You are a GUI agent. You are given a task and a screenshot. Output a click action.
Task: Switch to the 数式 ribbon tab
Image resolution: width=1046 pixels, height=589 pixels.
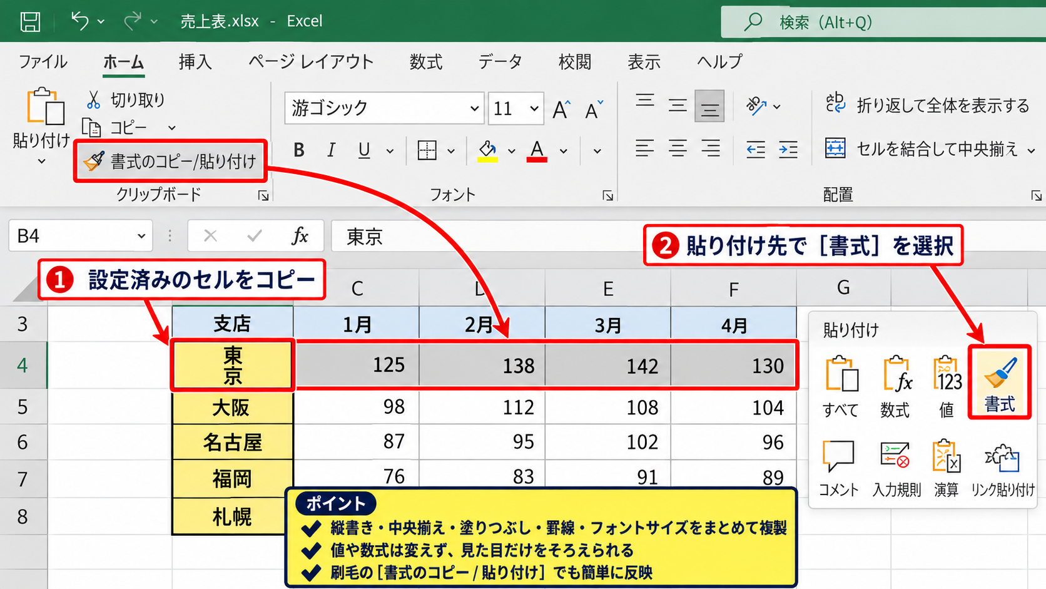[426, 61]
